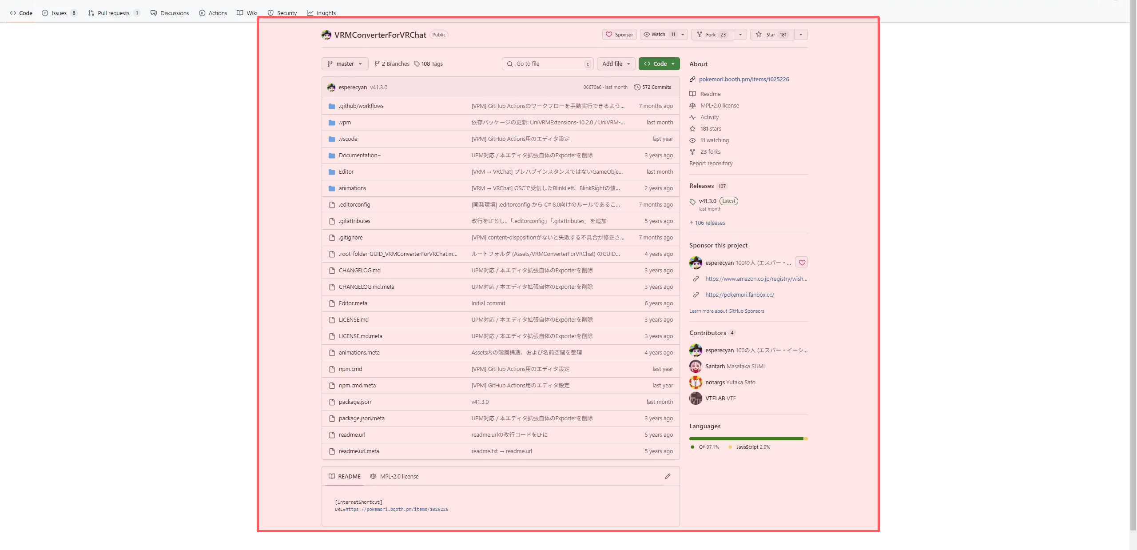The image size is (1137, 550).
Task: Switch to the MPL-2.0 license readme tab
Action: (394, 477)
